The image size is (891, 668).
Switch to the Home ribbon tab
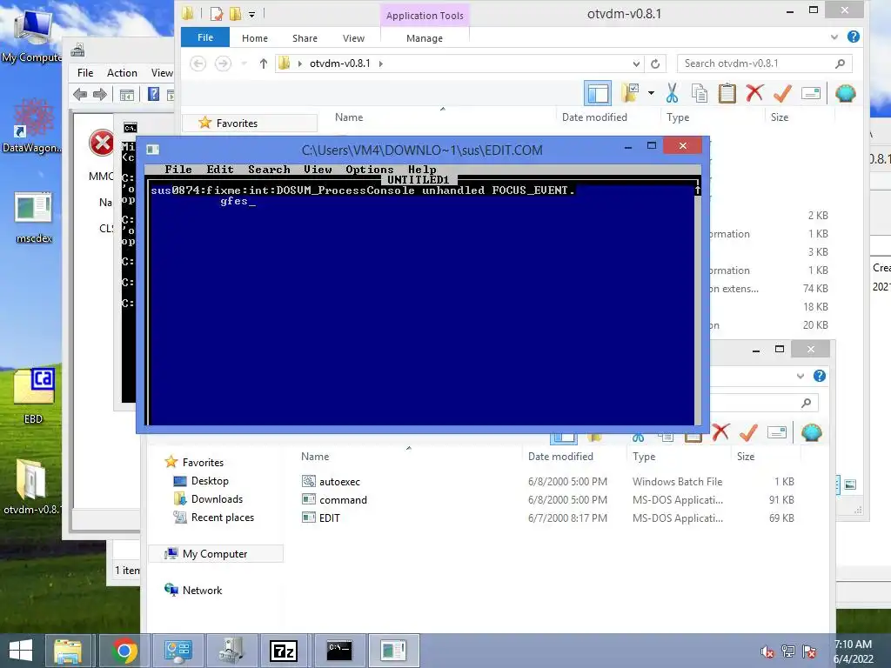pos(255,38)
